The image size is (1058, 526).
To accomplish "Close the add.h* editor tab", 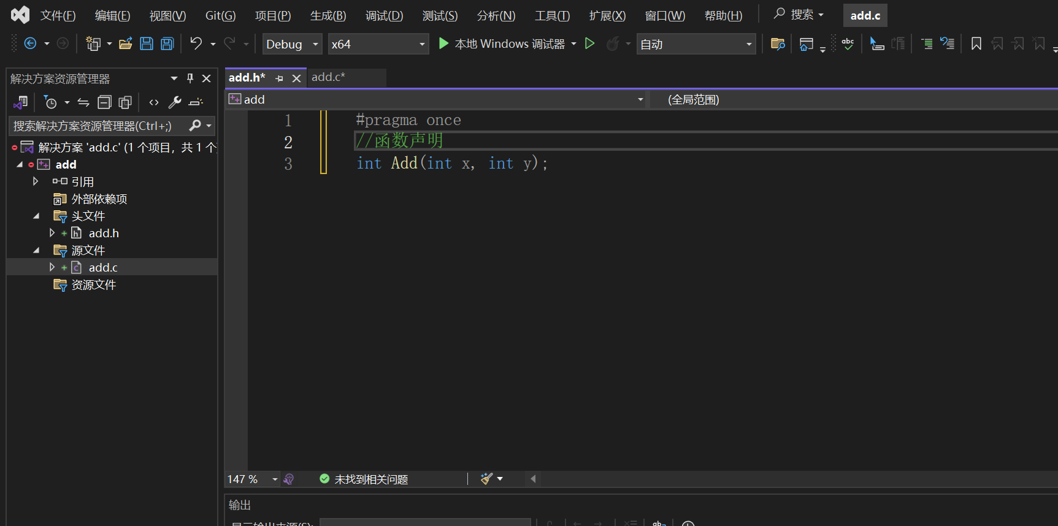I will coord(296,78).
